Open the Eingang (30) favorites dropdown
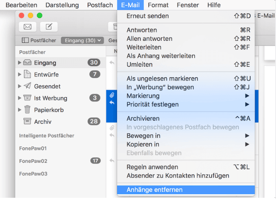The height and width of the screenshot is (199, 276). [x=83, y=40]
